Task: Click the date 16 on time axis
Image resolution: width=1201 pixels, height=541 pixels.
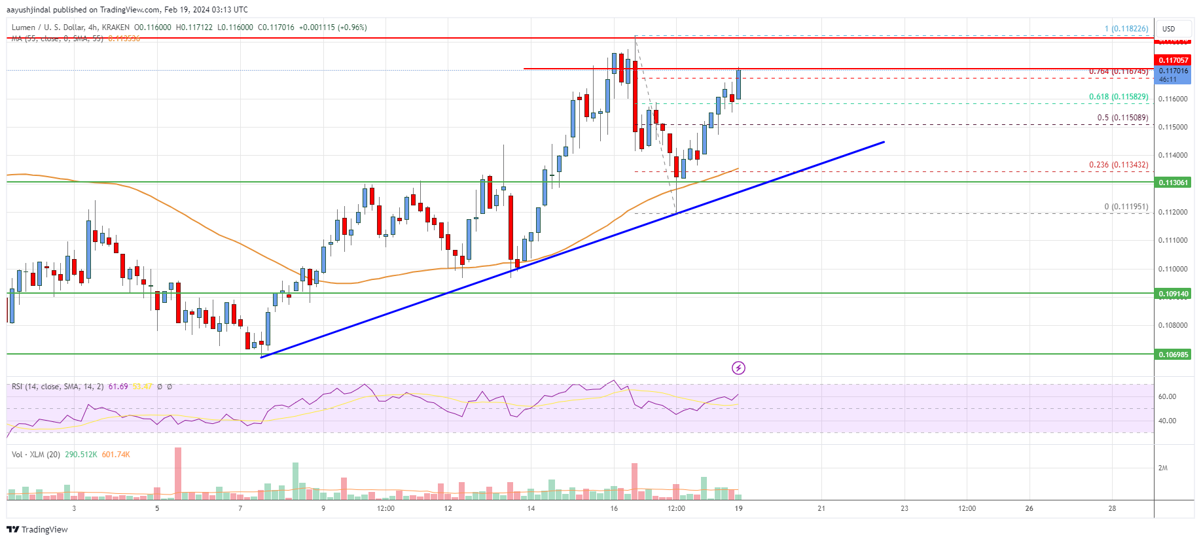Action: pyautogui.click(x=614, y=508)
